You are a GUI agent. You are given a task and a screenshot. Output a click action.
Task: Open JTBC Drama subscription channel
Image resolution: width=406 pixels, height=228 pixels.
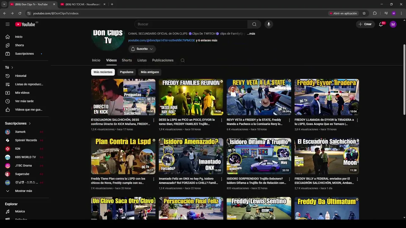coord(24,166)
